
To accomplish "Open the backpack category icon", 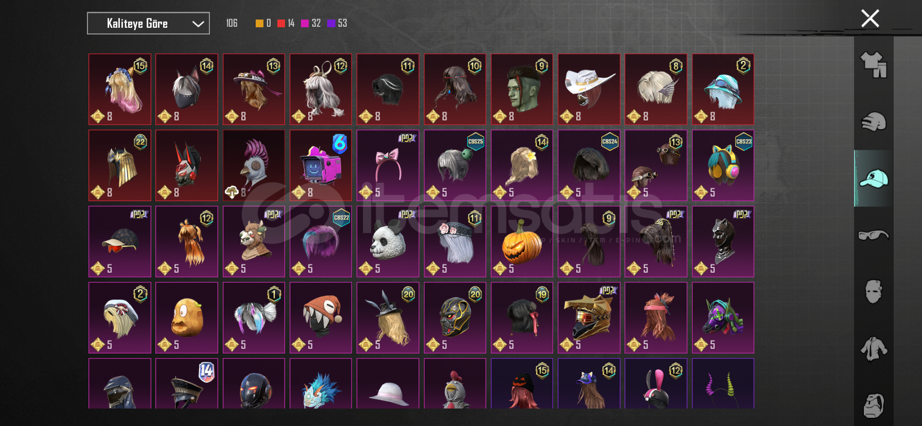I will click(x=874, y=405).
